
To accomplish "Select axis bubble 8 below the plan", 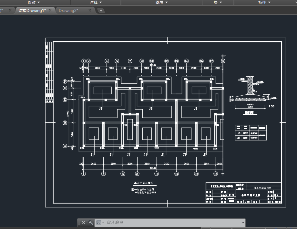I will (x=137, y=174).
